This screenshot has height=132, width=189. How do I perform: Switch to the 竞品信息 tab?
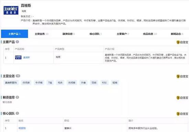click(150, 34)
